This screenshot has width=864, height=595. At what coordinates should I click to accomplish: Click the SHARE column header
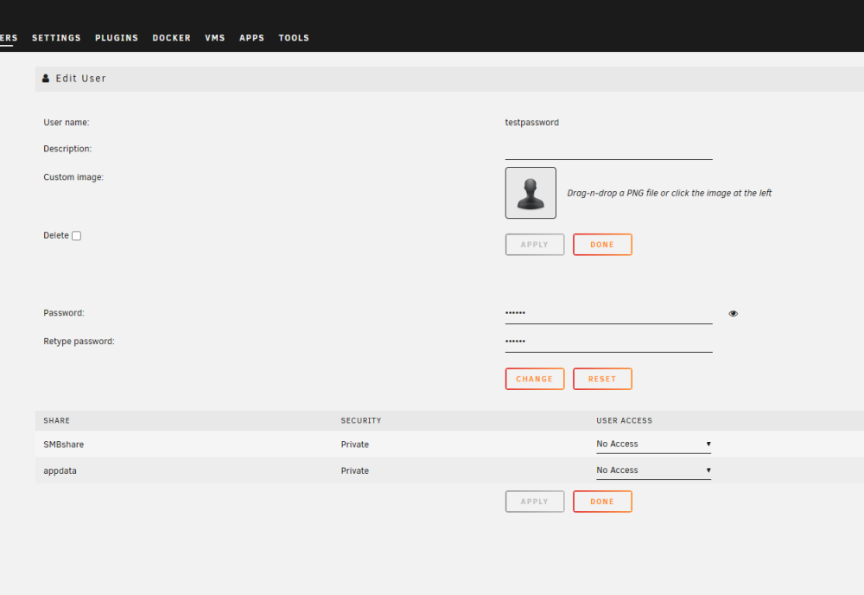[57, 421]
